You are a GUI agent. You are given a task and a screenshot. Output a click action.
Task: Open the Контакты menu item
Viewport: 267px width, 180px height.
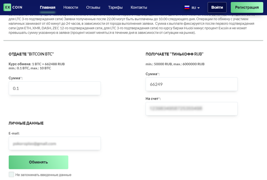[139, 7]
